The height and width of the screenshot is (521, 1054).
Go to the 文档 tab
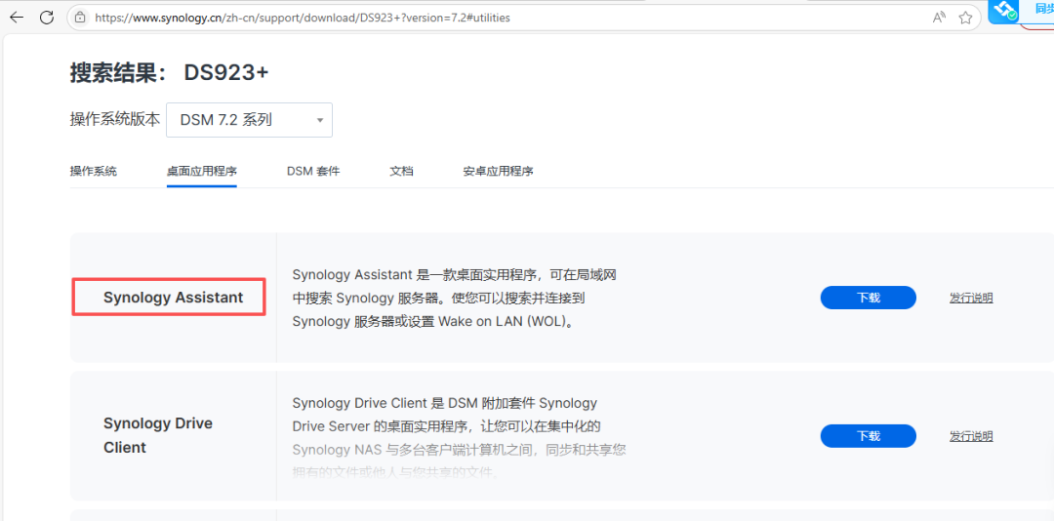tap(401, 171)
